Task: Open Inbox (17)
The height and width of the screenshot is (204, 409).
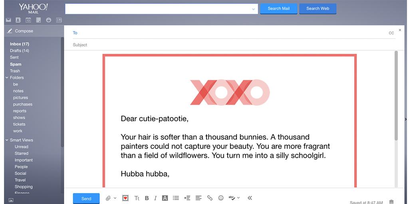Action: click(20, 44)
